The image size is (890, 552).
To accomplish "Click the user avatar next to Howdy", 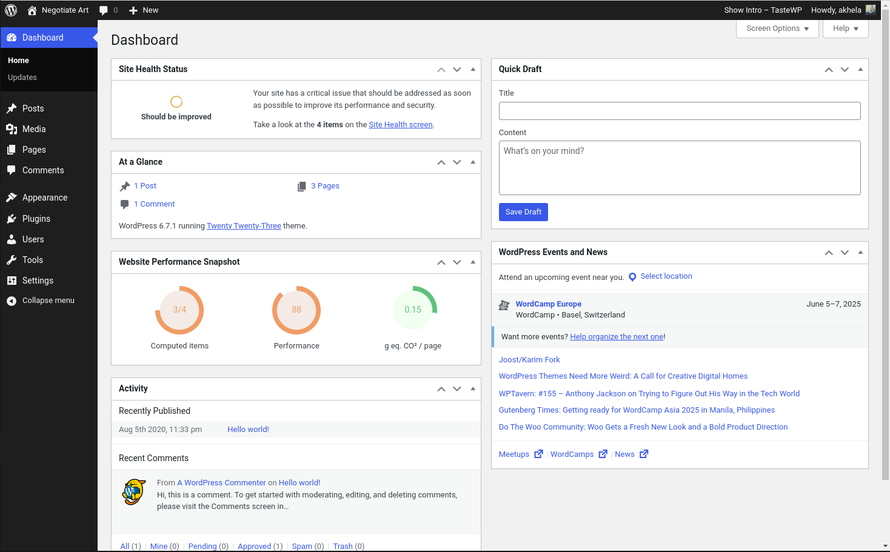I will point(871,10).
